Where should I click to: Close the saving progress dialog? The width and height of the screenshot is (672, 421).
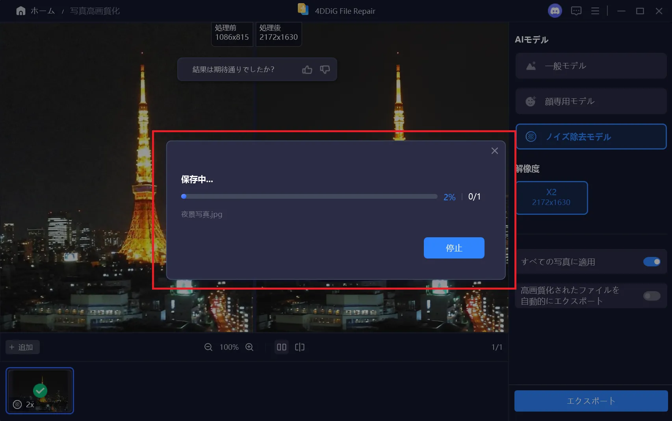point(495,151)
